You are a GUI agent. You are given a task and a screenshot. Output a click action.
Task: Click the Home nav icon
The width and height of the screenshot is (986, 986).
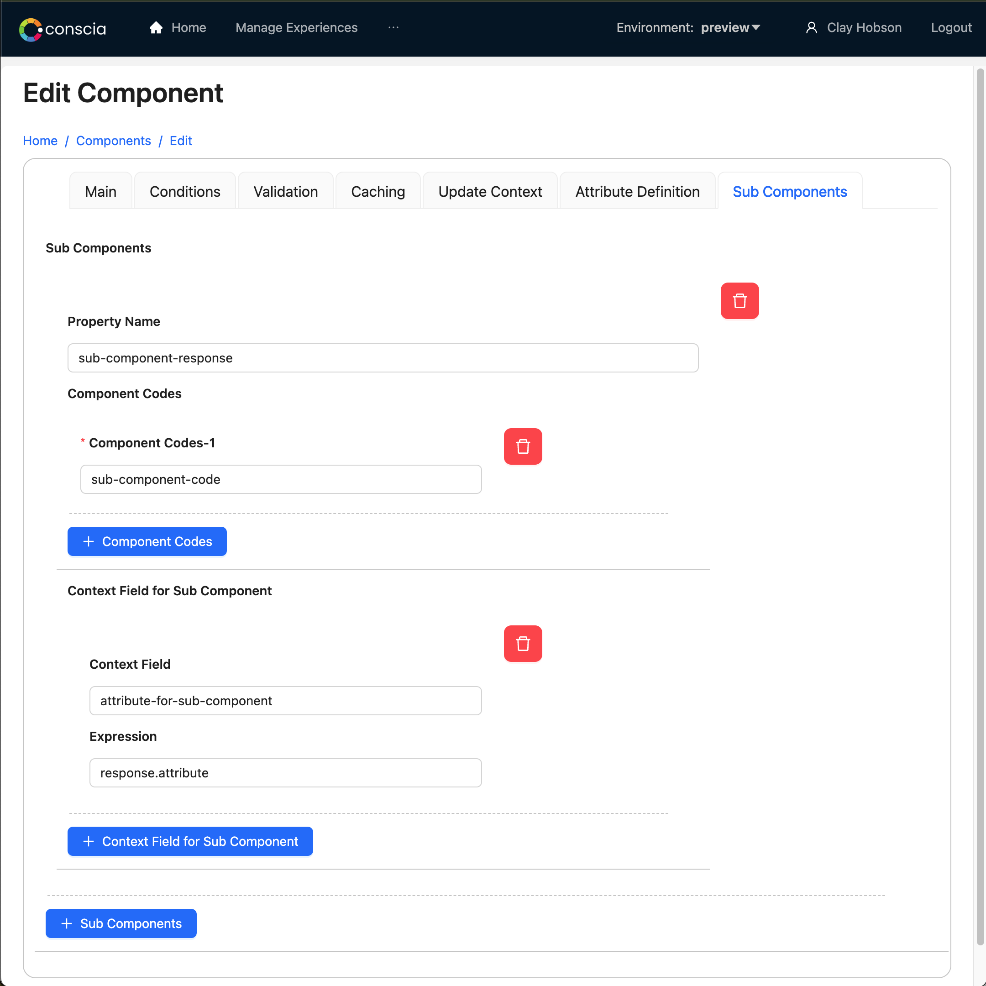pyautogui.click(x=156, y=27)
